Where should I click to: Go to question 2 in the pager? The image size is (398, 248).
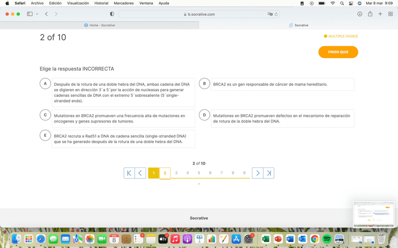tap(165, 173)
